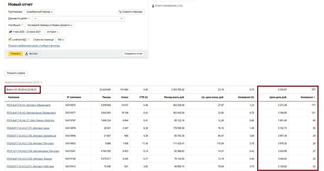Click help icon next to с учётом НДС

(29, 40)
